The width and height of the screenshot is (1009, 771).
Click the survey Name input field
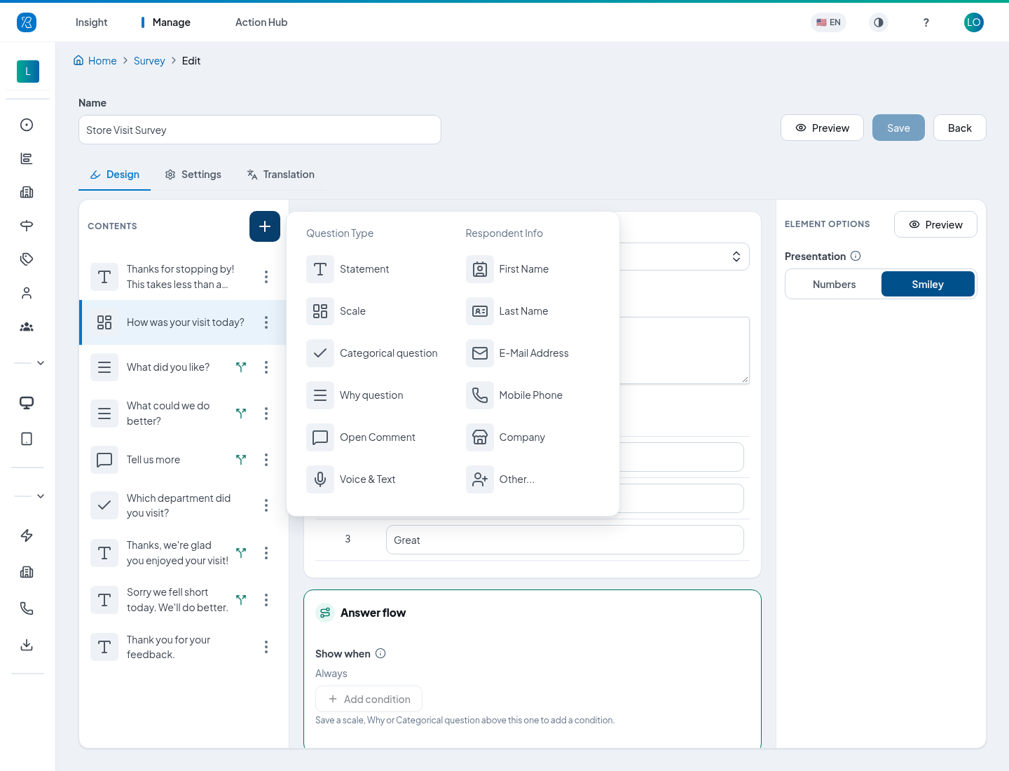(x=260, y=130)
